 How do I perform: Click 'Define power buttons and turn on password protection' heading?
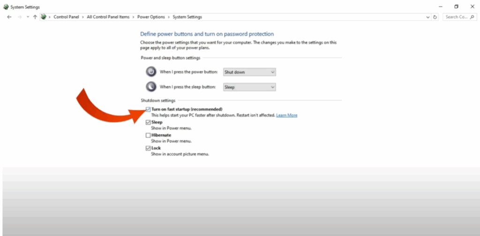coord(207,34)
